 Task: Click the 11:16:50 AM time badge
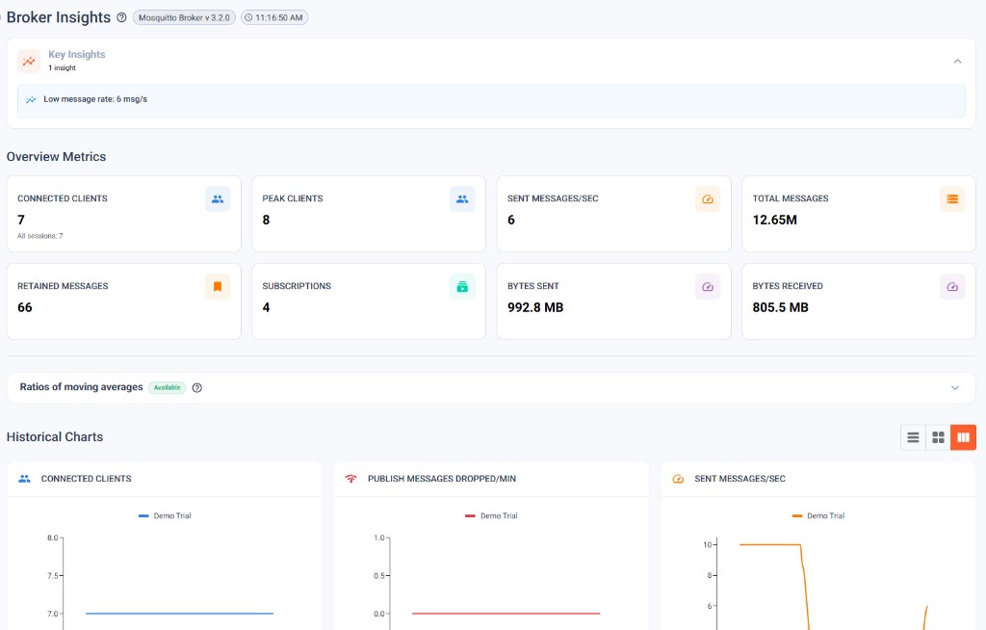(274, 17)
